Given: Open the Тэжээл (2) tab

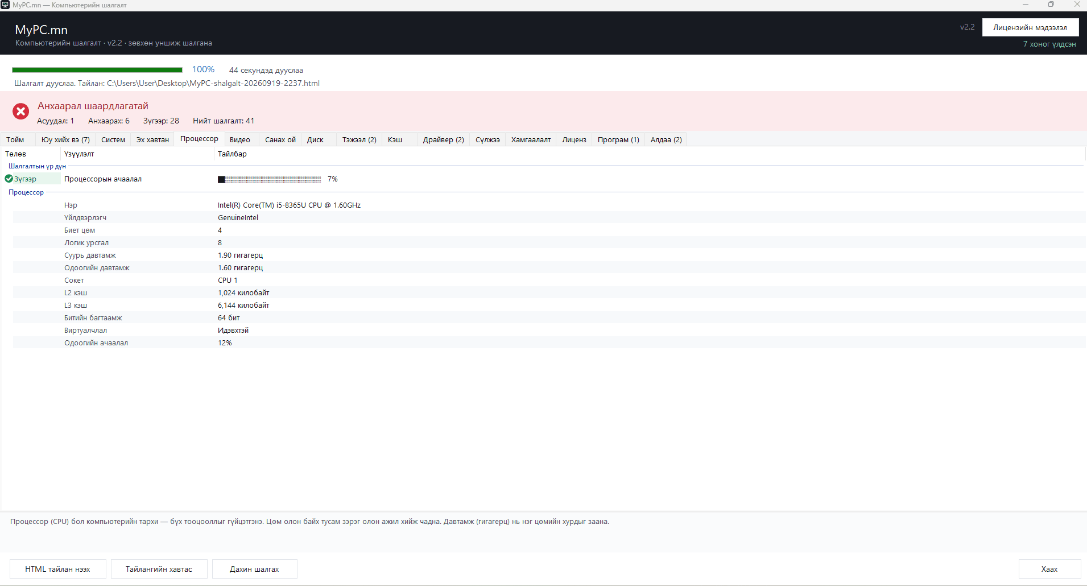Looking at the screenshot, I should (359, 139).
